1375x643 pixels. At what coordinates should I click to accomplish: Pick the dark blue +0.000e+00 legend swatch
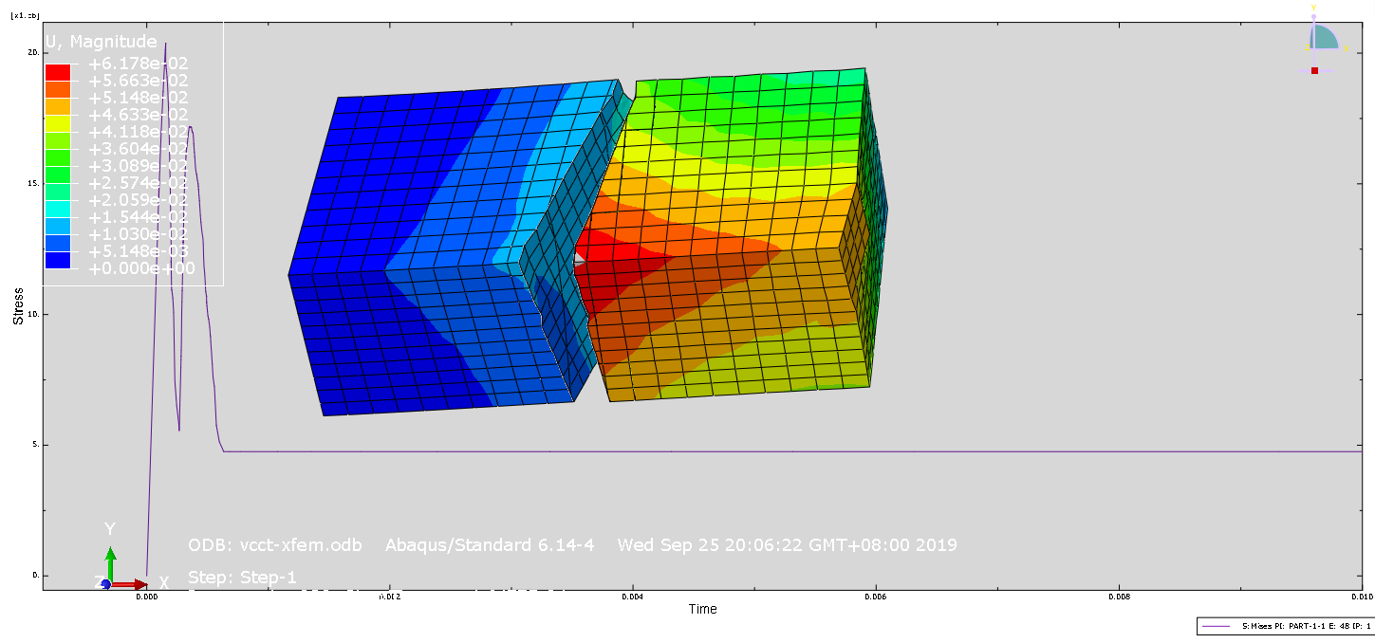(x=58, y=260)
